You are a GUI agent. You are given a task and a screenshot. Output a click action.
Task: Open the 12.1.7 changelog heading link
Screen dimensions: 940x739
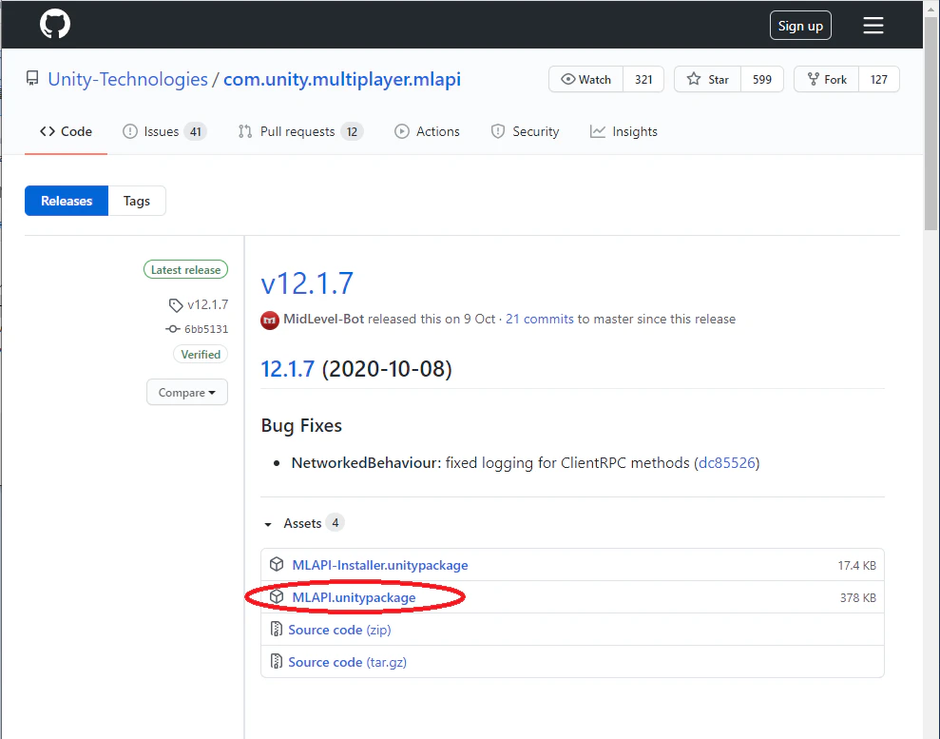[288, 369]
